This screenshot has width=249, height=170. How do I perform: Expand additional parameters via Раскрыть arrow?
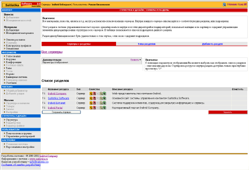click(136, 60)
